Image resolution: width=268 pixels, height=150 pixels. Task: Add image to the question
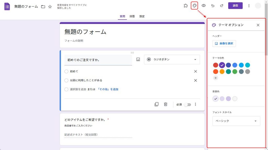(x=138, y=59)
